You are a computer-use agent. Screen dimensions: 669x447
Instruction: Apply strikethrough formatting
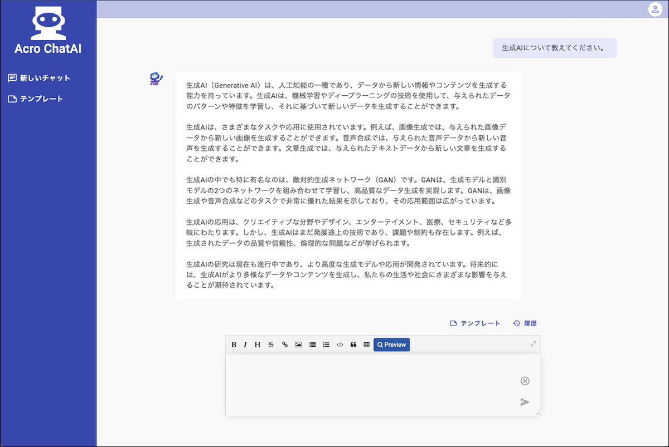pos(271,345)
